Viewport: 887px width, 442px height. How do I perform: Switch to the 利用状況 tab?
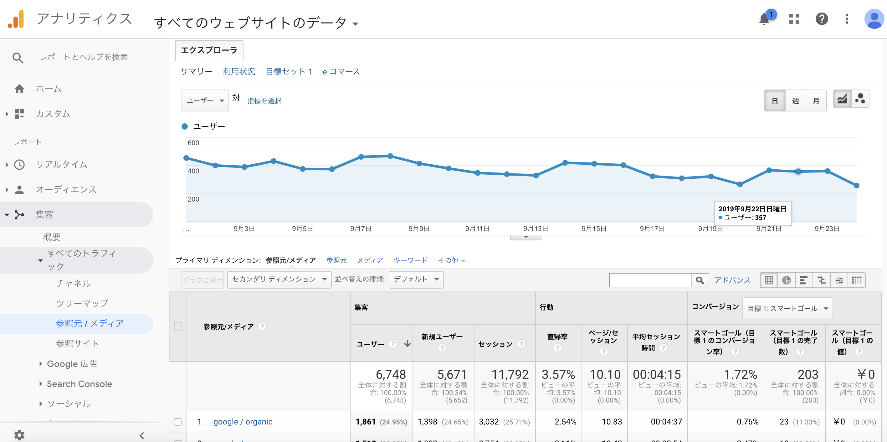tap(238, 71)
